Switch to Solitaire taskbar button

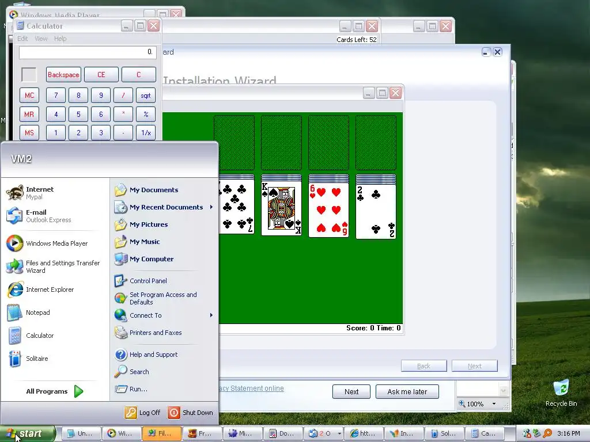pyautogui.click(x=444, y=433)
